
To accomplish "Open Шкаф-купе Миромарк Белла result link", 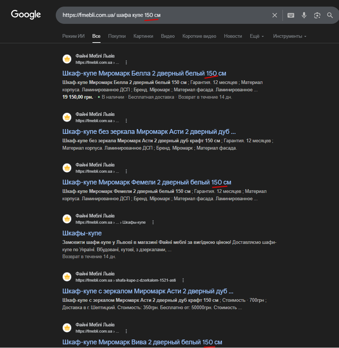I will pos(144,73).
